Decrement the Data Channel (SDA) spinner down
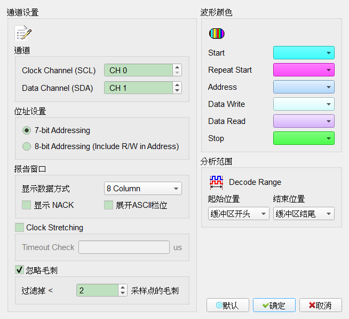This screenshot has width=349, height=319. (177, 90)
